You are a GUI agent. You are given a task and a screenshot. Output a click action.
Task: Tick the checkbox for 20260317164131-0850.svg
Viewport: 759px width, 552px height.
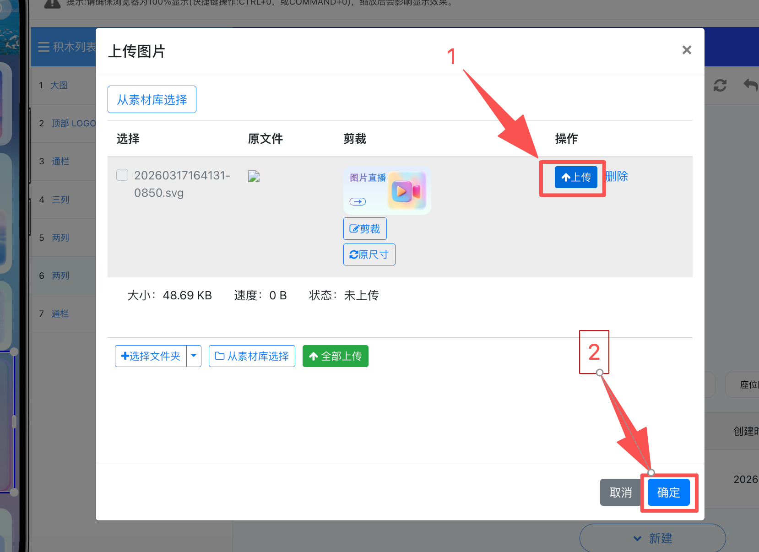click(122, 175)
